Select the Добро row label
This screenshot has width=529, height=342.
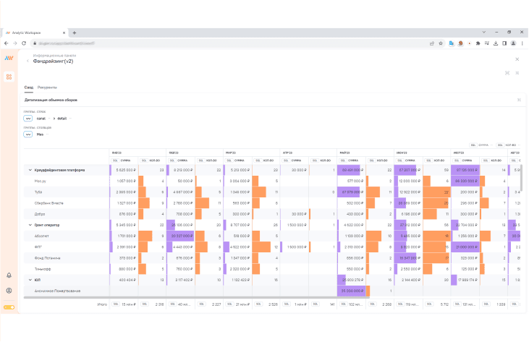click(x=40, y=214)
